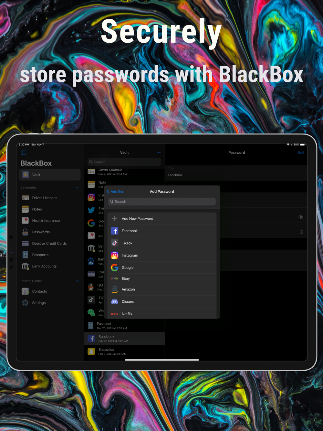The image size is (323, 431).
Task: Open Debit or Credit Cards category
Action: [50, 243]
